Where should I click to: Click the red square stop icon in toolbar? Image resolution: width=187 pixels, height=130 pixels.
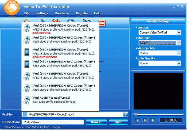(102, 23)
